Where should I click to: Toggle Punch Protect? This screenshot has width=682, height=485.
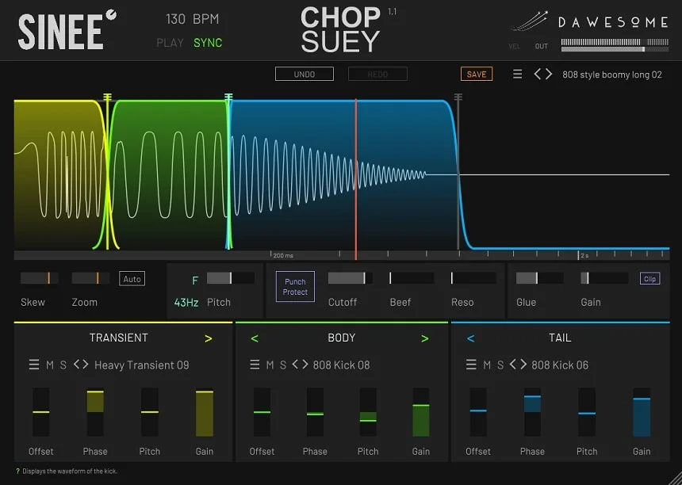295,287
